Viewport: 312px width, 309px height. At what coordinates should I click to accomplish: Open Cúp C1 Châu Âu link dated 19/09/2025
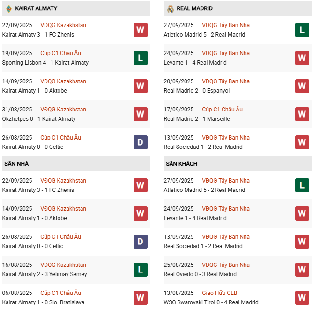60,53
